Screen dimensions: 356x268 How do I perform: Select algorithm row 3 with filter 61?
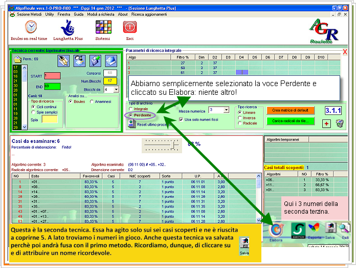point(233,73)
